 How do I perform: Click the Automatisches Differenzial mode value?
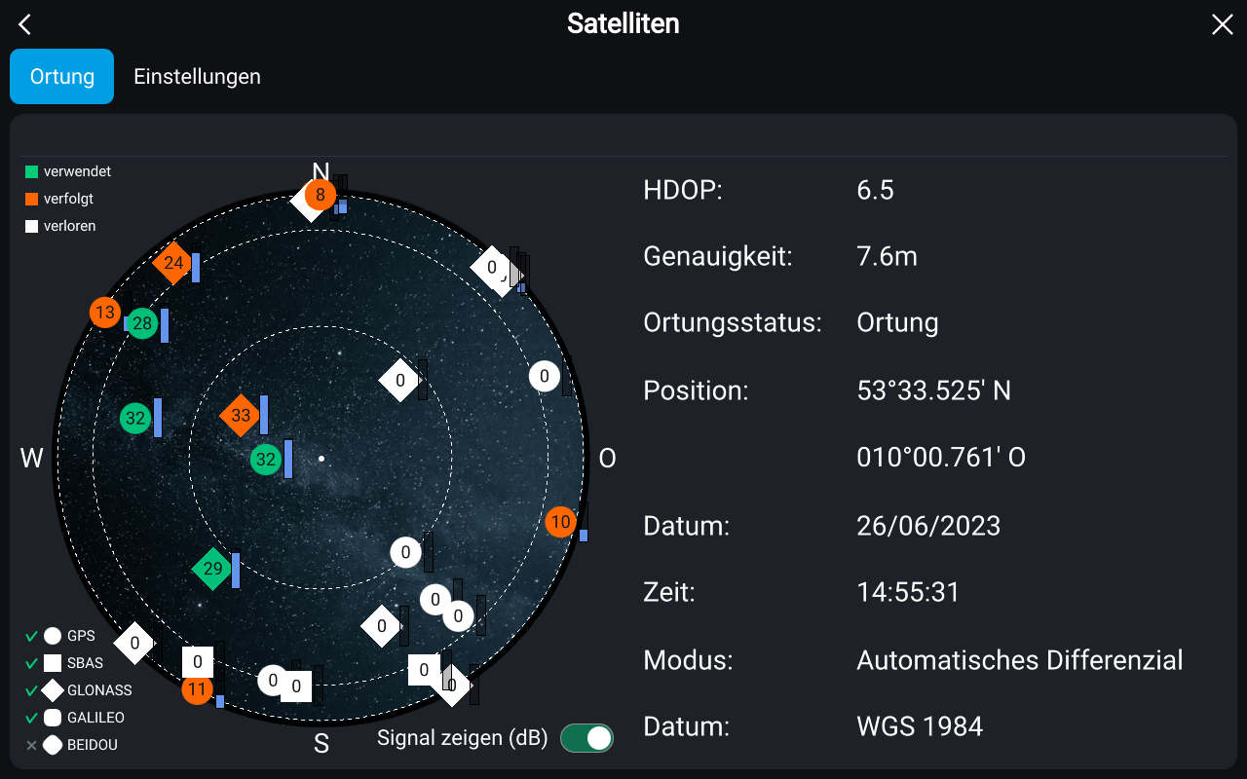(x=1019, y=660)
